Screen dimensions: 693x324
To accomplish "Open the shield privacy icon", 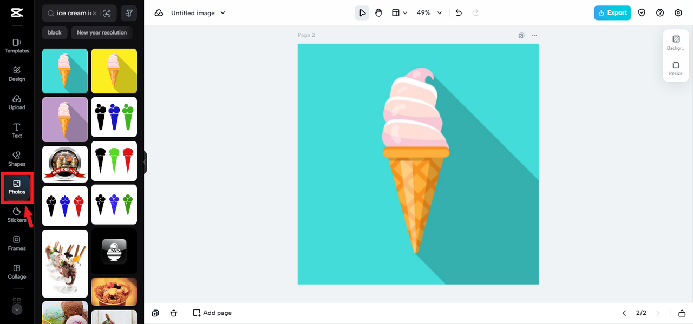I will point(642,13).
